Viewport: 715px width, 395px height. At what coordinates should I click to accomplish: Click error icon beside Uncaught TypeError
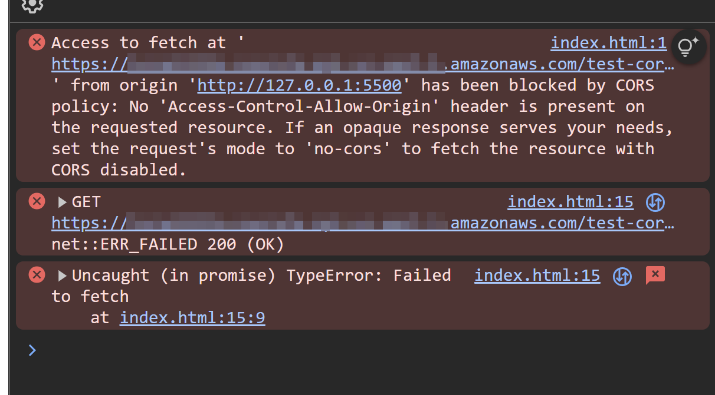pyautogui.click(x=37, y=275)
